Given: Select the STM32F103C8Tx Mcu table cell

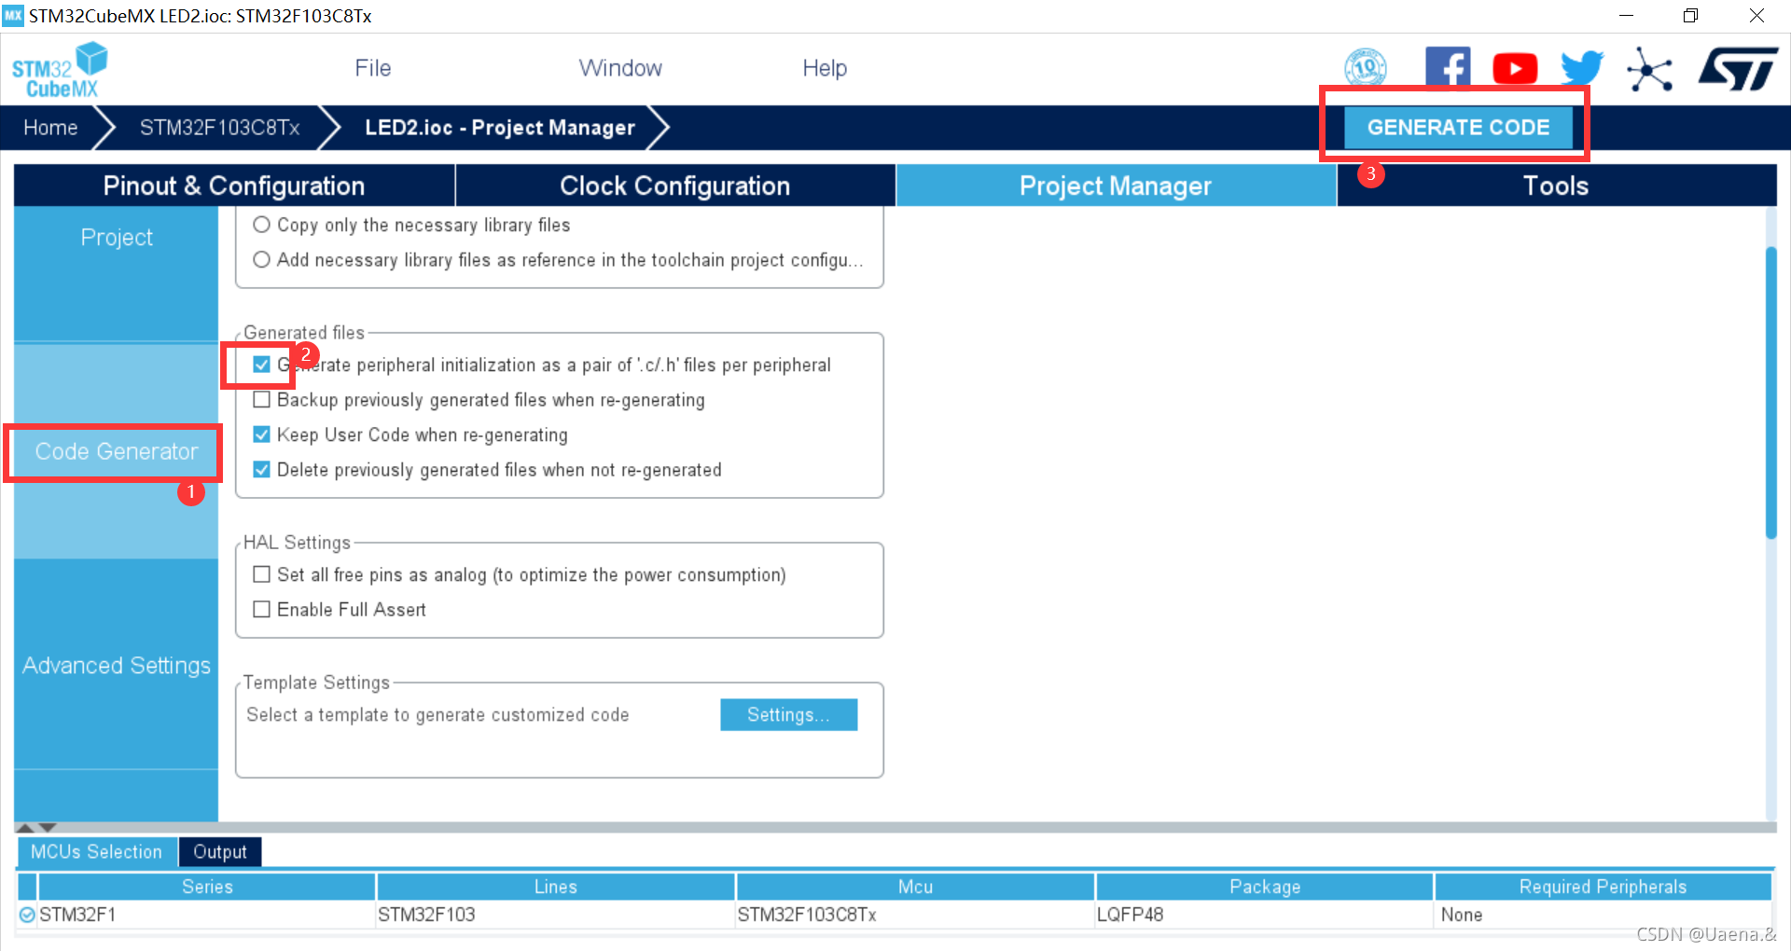Looking at the screenshot, I should point(915,915).
